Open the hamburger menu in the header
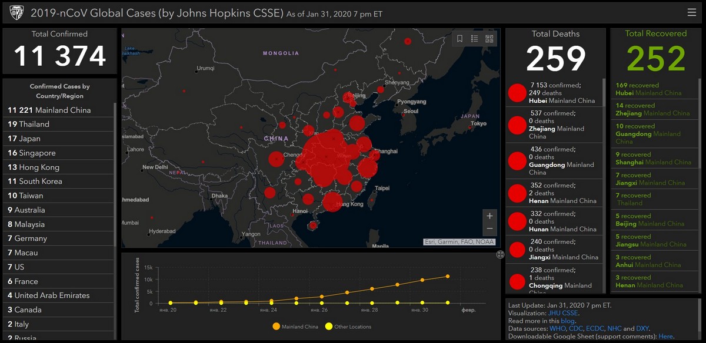This screenshot has height=343, width=706. (691, 12)
